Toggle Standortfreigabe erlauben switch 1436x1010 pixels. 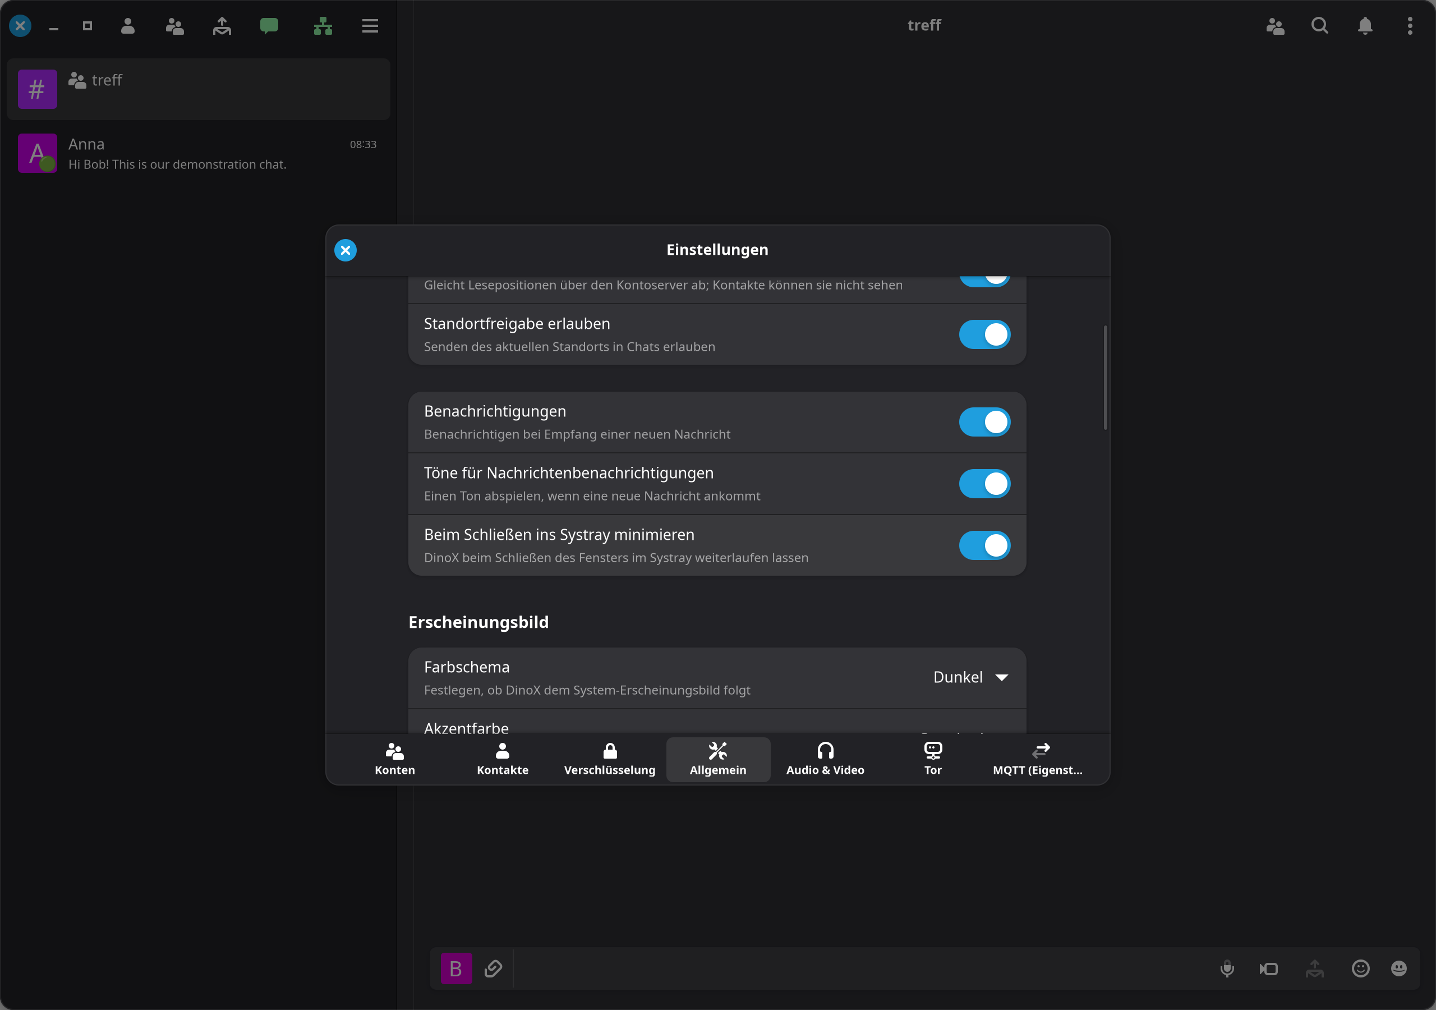[x=984, y=335]
